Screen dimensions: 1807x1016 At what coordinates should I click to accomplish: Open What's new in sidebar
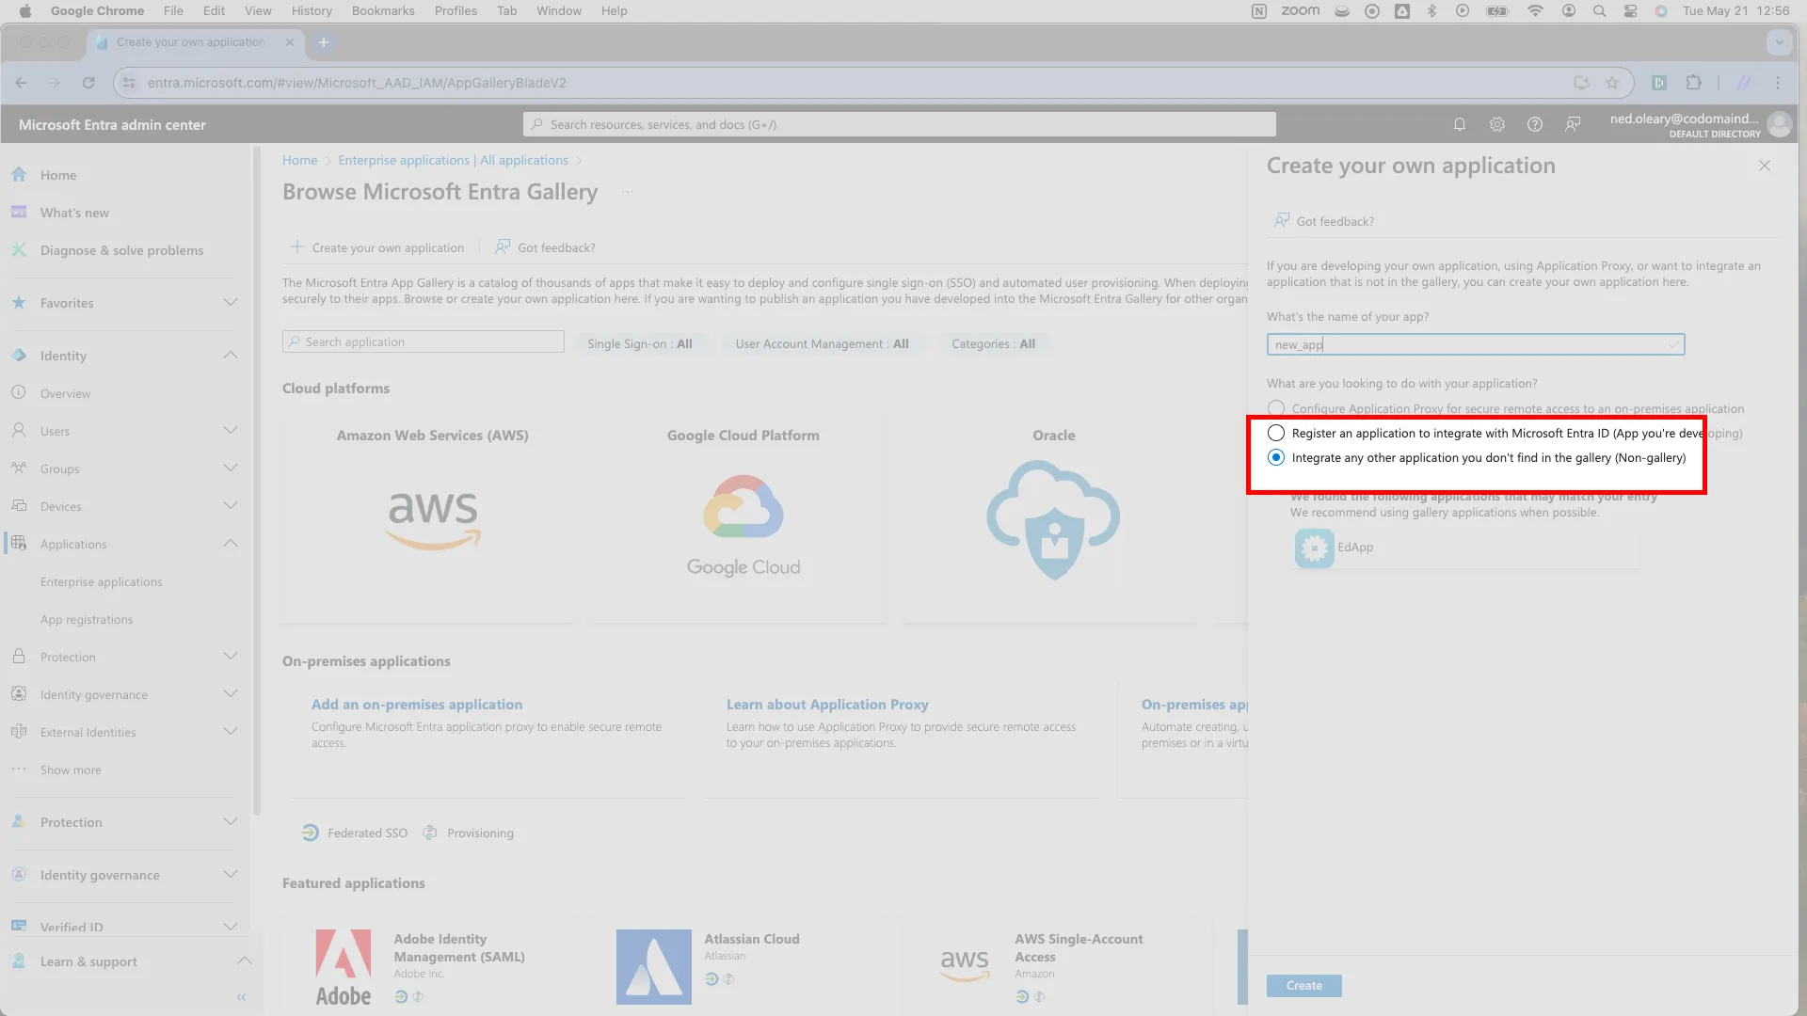74,213
